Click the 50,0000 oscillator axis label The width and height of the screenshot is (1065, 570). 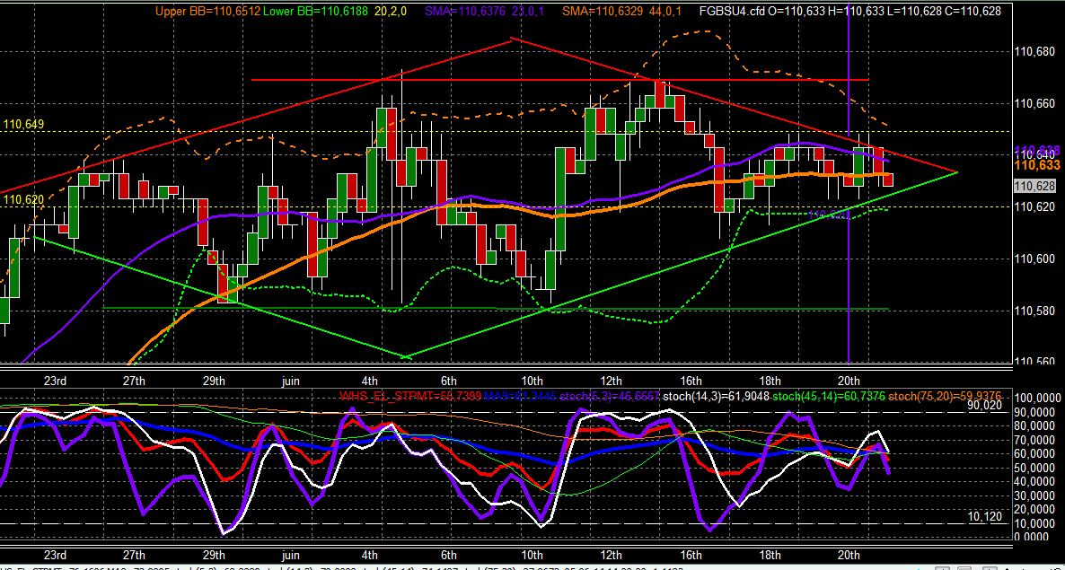(x=1036, y=467)
